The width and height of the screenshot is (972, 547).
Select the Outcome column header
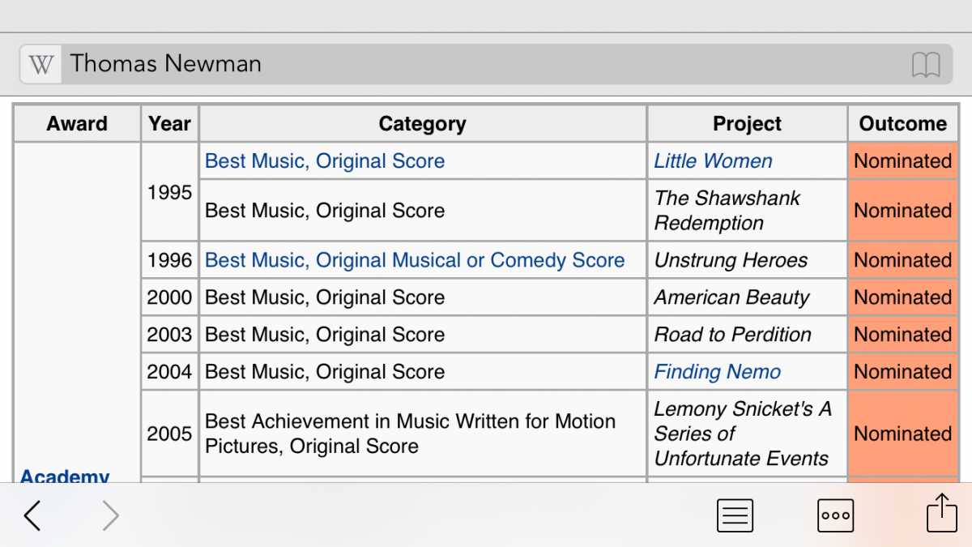pos(902,123)
